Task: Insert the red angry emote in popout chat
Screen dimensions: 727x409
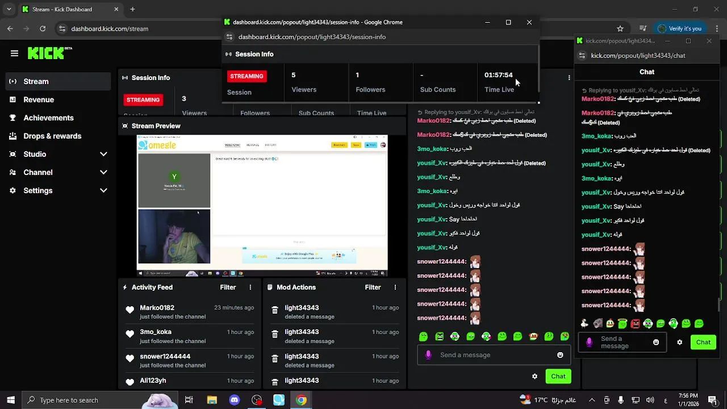Action: (x=635, y=324)
